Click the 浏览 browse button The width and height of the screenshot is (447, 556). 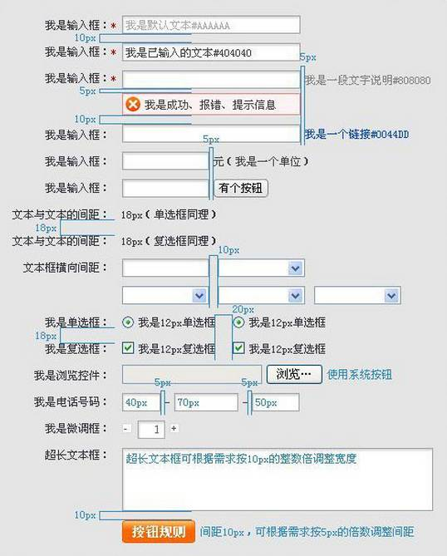(x=294, y=375)
